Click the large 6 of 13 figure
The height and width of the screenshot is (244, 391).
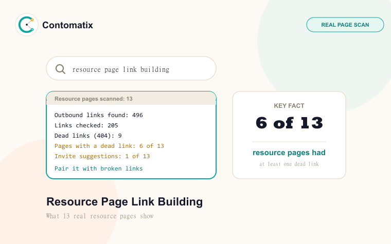289,123
